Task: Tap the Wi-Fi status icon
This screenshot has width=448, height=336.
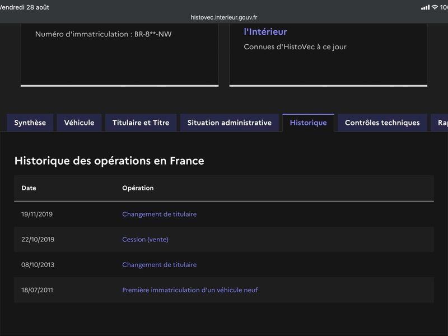Action: (435, 7)
